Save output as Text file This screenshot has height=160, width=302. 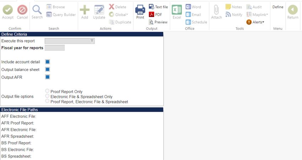click(x=158, y=7)
